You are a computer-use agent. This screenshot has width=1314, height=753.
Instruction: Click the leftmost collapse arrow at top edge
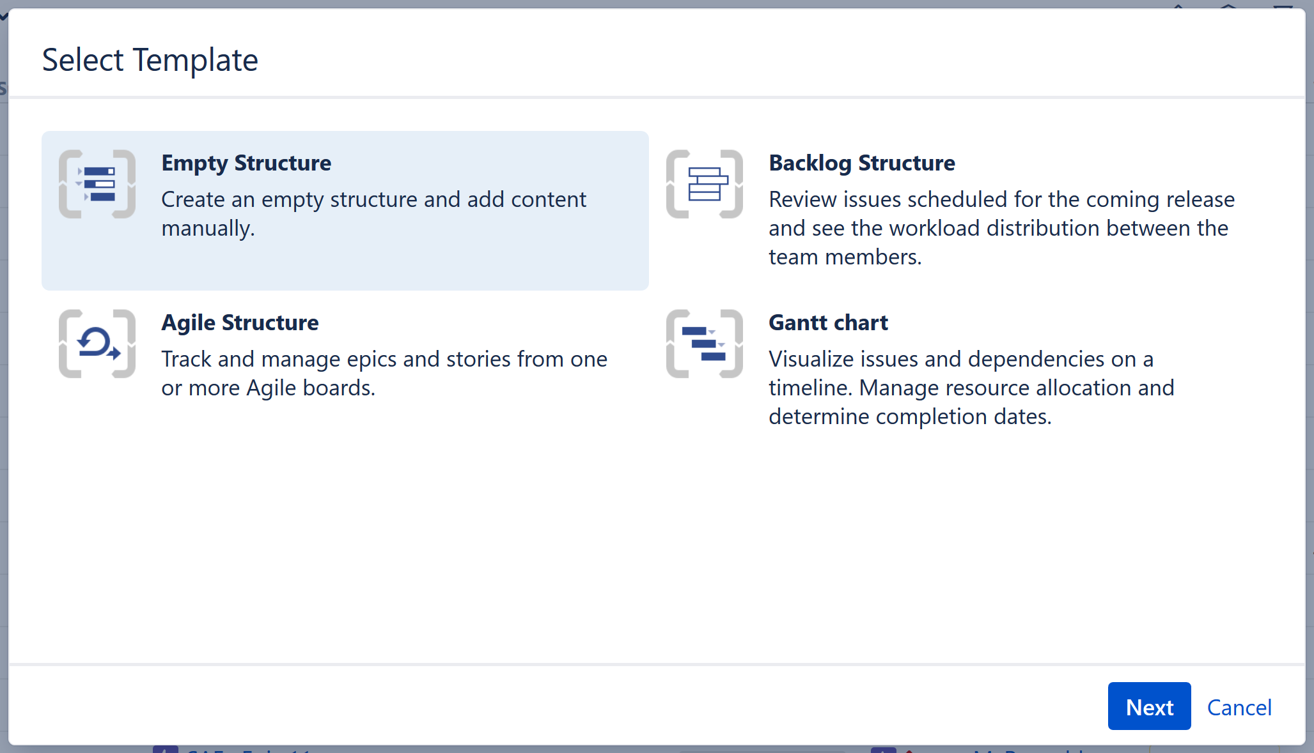pos(1178,6)
